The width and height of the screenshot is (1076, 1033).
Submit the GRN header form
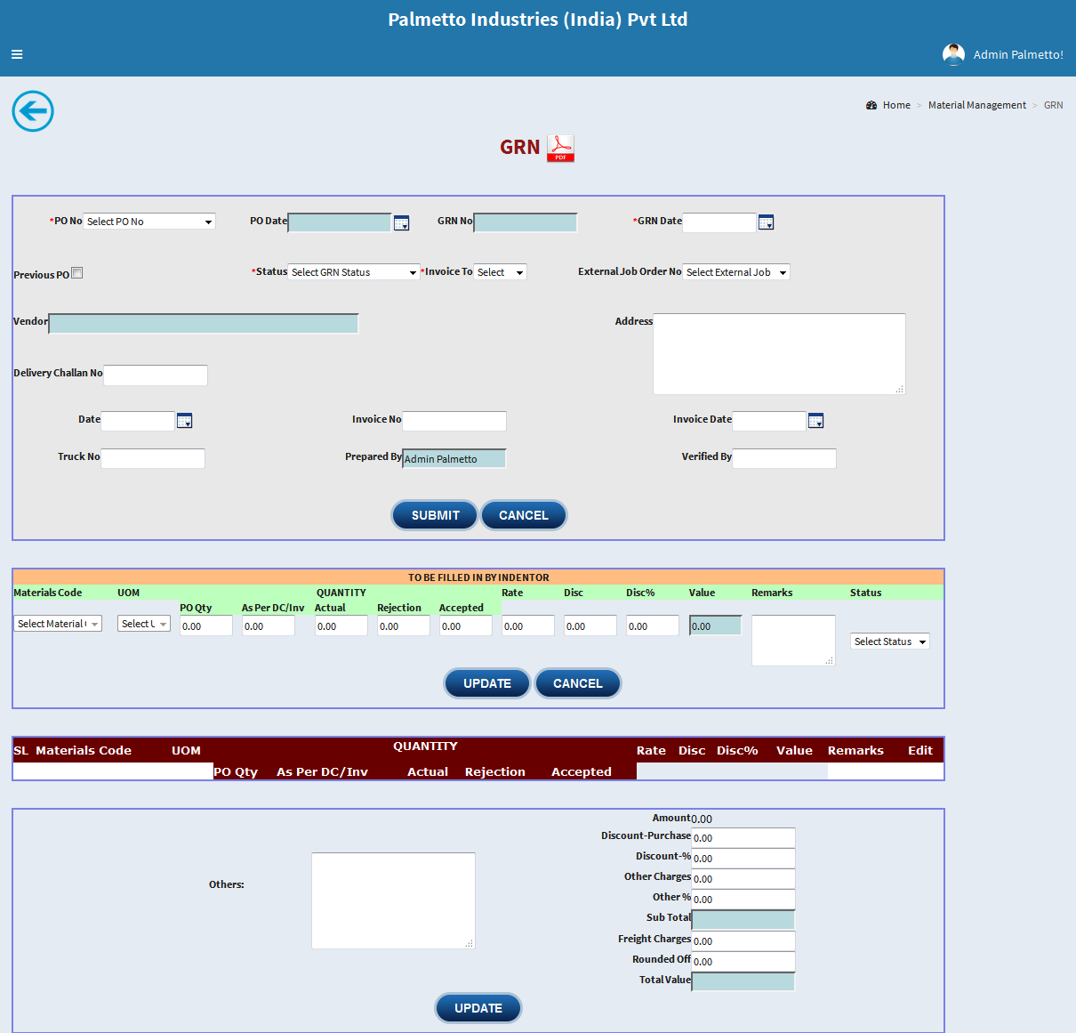(435, 515)
